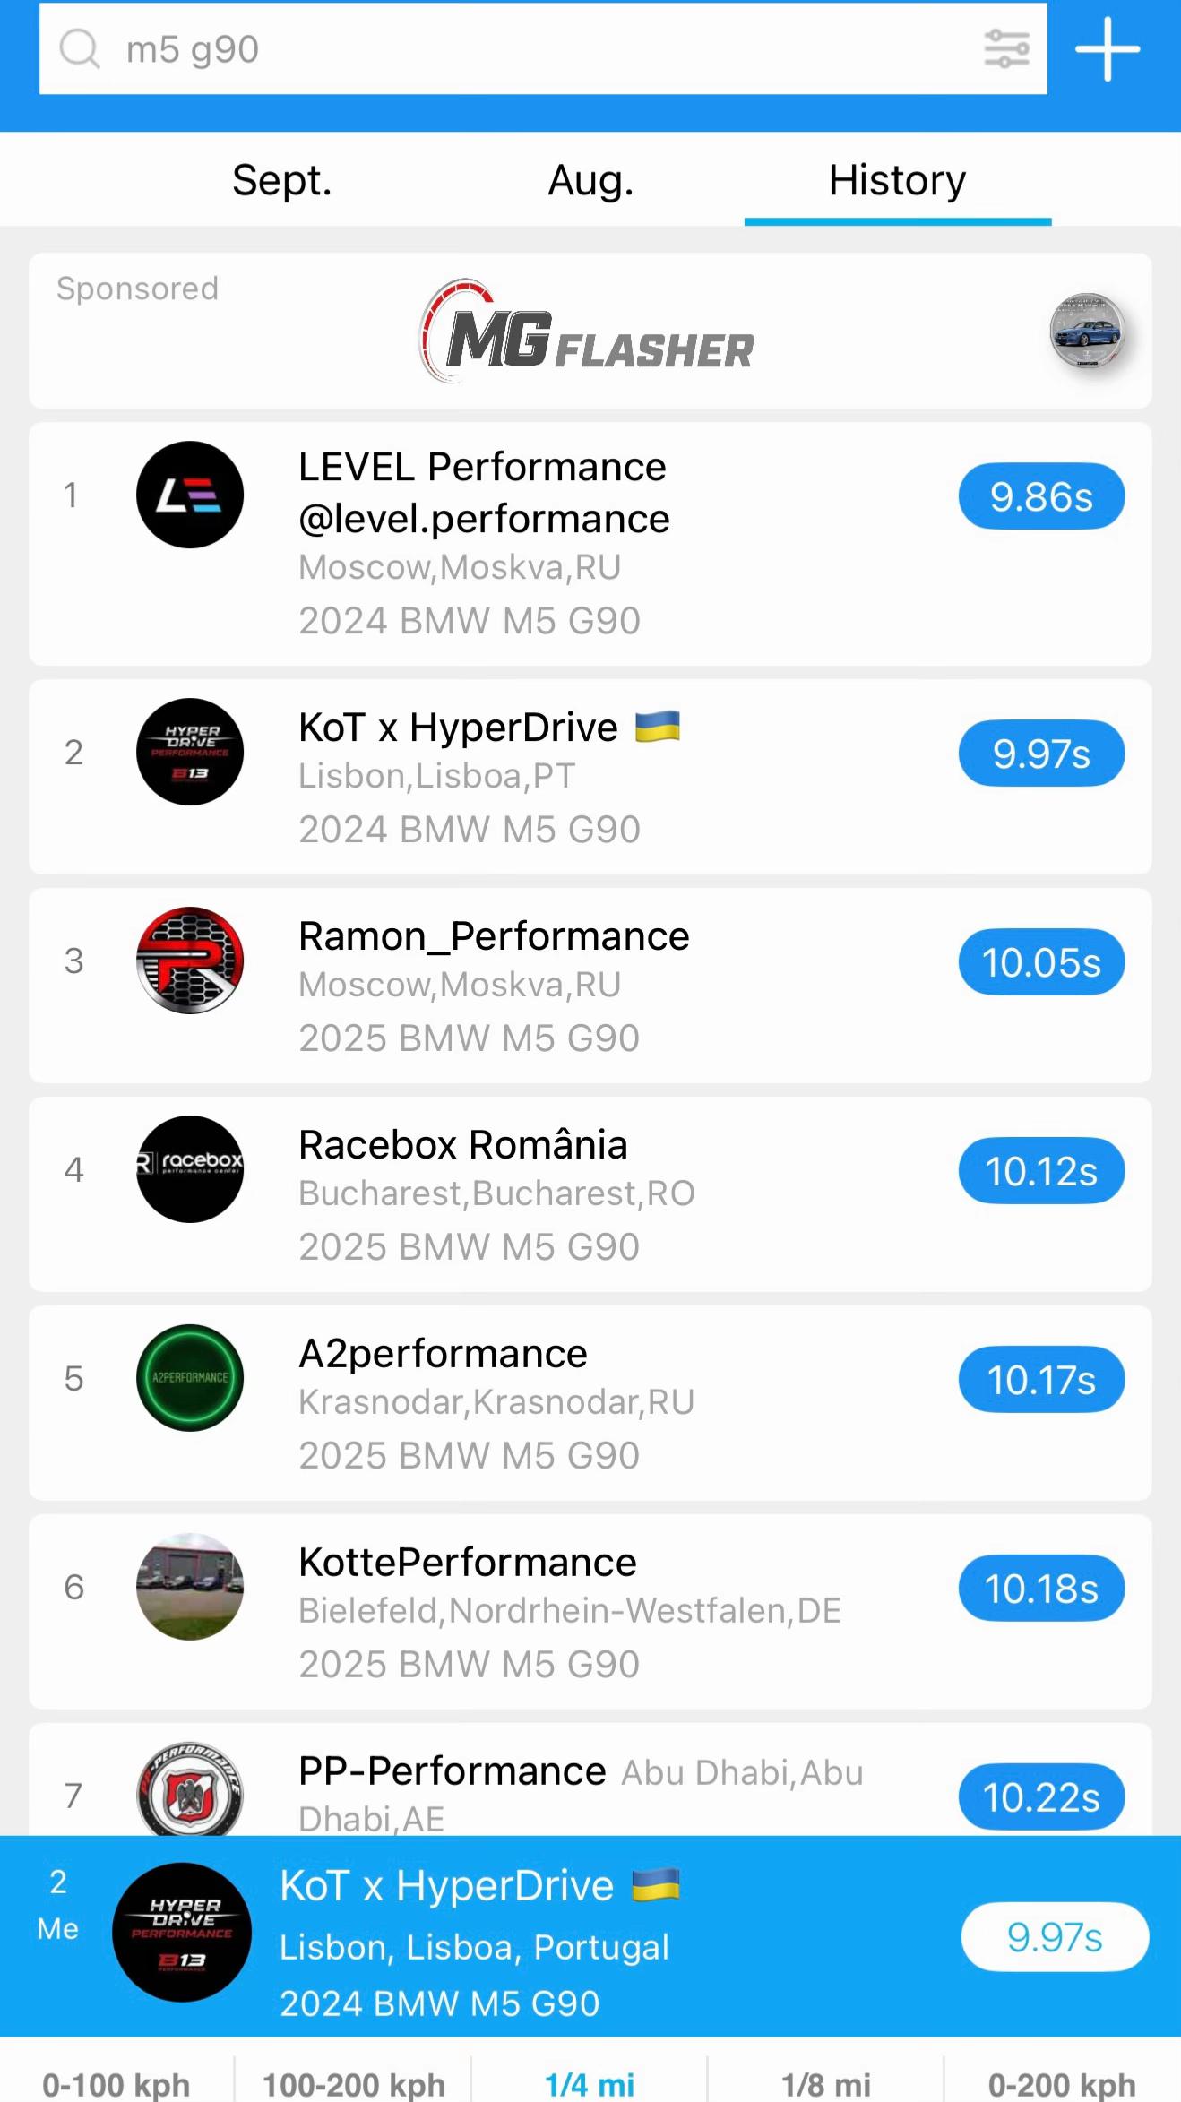This screenshot has height=2102, width=1181.
Task: Open KottePerformance photo avatar
Action: 190,1587
